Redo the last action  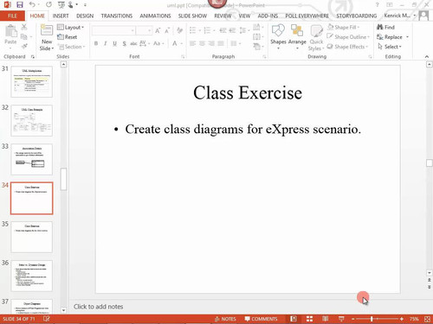(48, 4)
